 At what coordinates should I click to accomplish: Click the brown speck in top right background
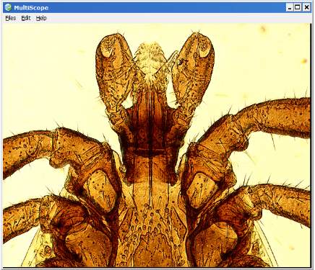tap(263, 30)
